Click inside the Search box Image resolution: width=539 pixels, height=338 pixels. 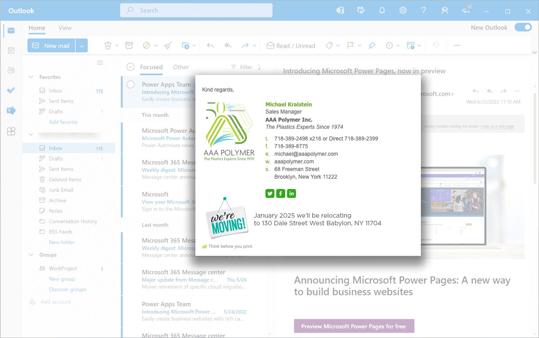tap(196, 10)
